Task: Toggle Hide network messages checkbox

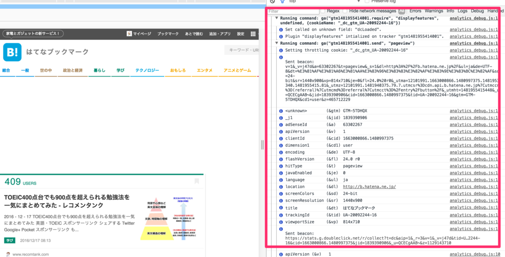Action: [345, 11]
